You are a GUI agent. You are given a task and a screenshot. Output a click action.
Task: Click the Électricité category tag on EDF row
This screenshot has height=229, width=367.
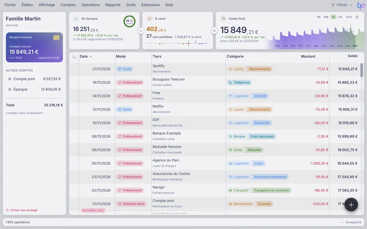(x=262, y=123)
